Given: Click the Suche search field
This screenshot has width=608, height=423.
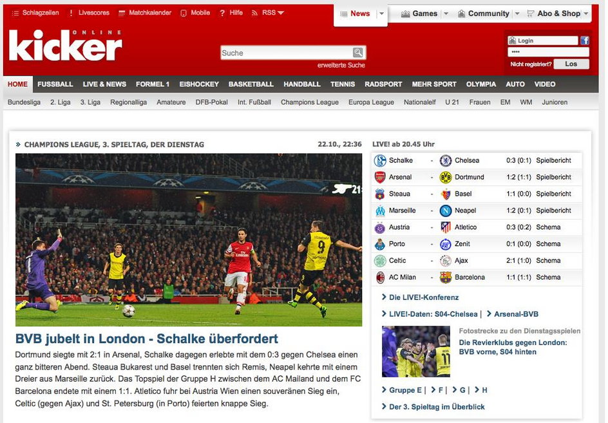Looking at the screenshot, I should tap(287, 53).
